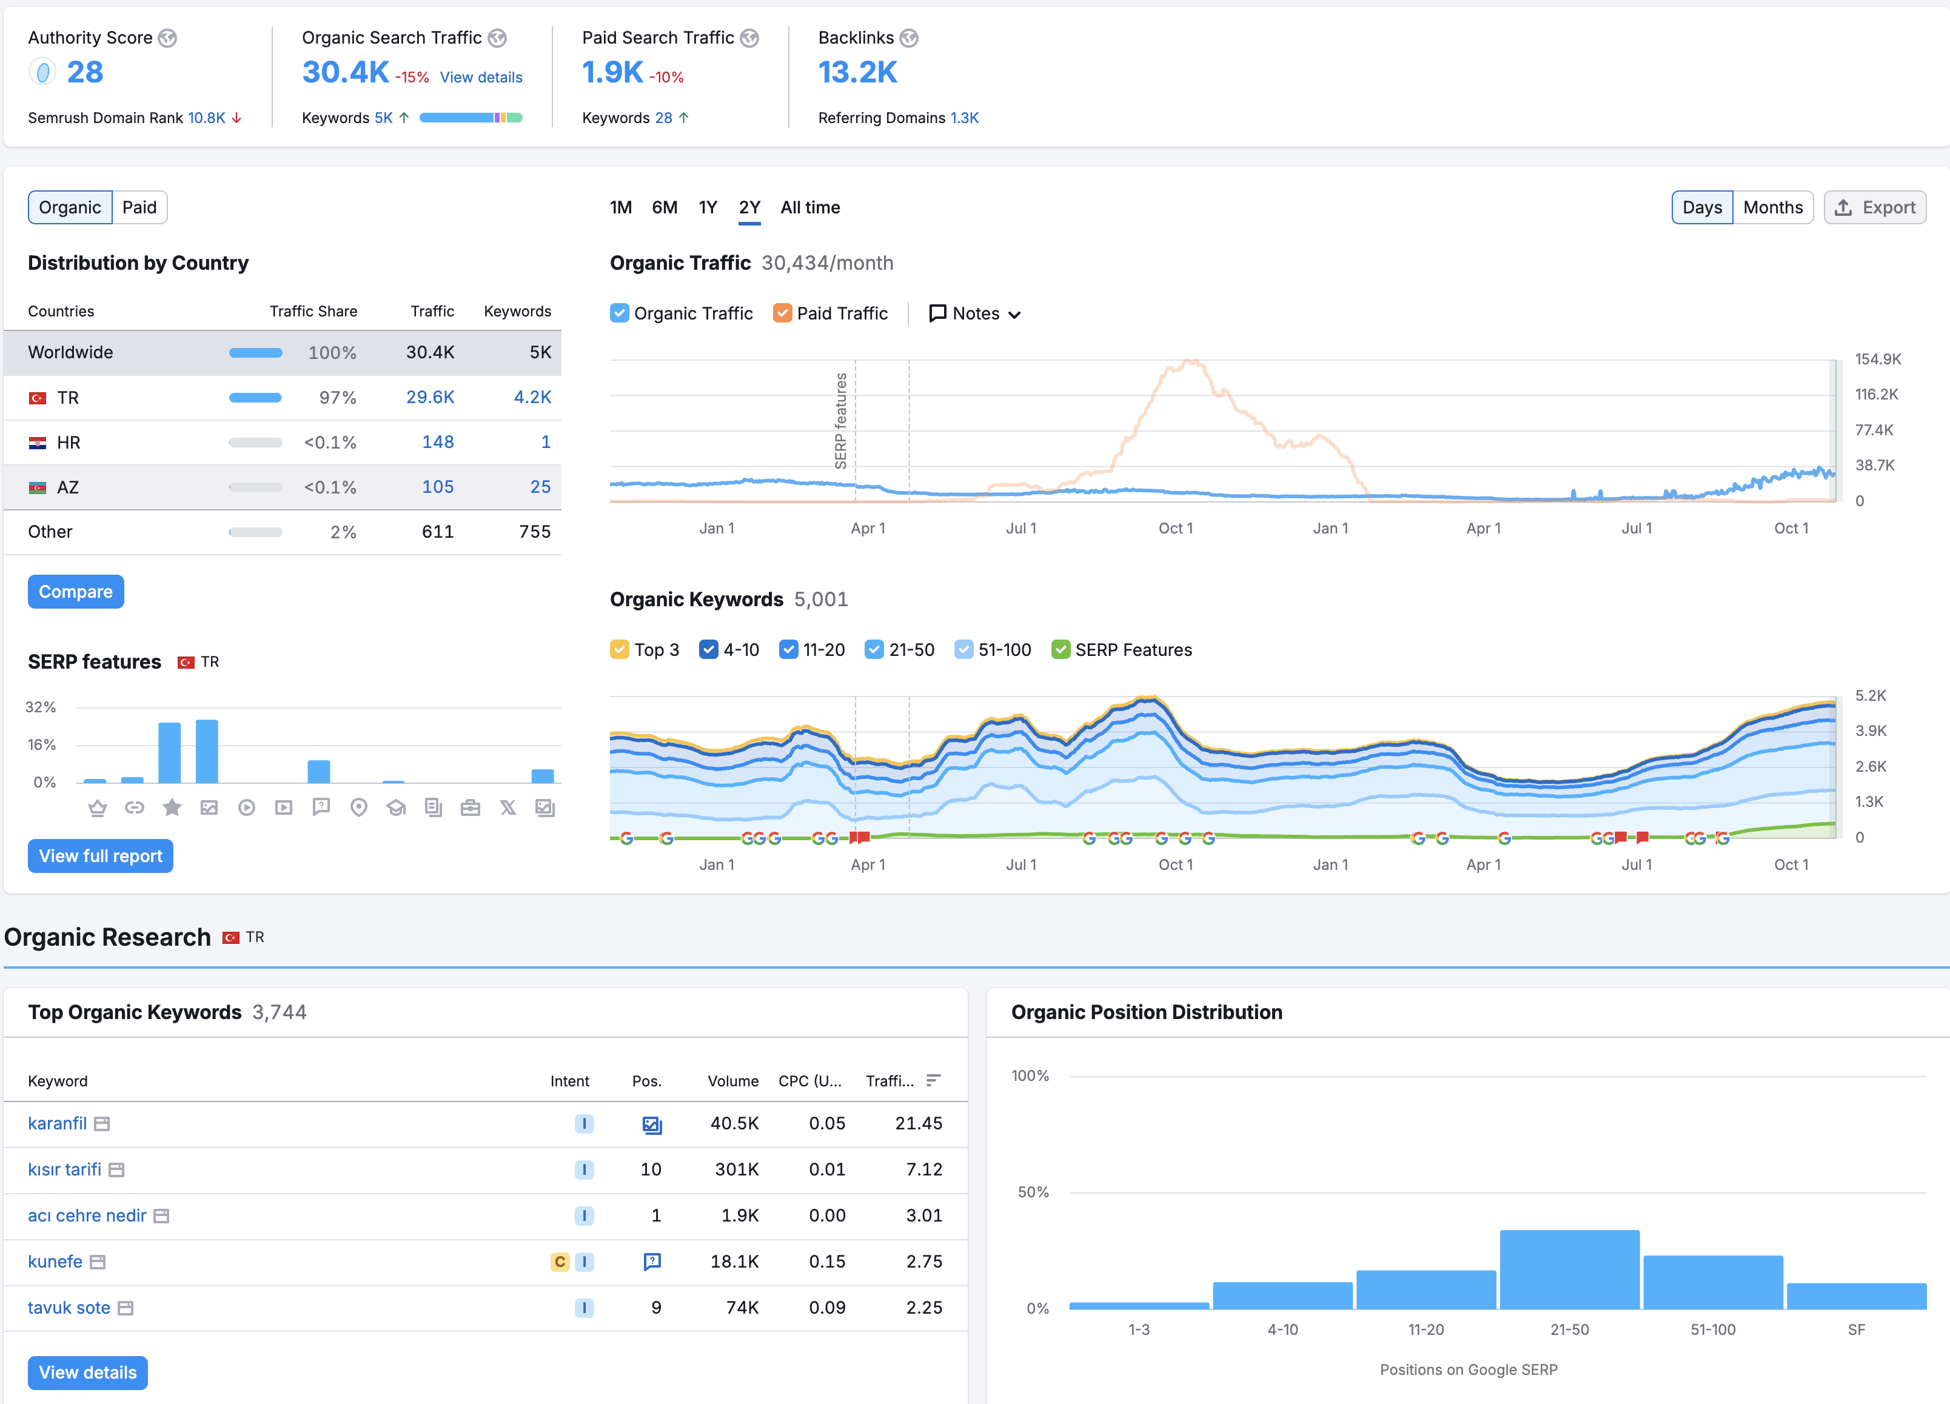Open the kısır tarifi keyword link

(x=64, y=1170)
